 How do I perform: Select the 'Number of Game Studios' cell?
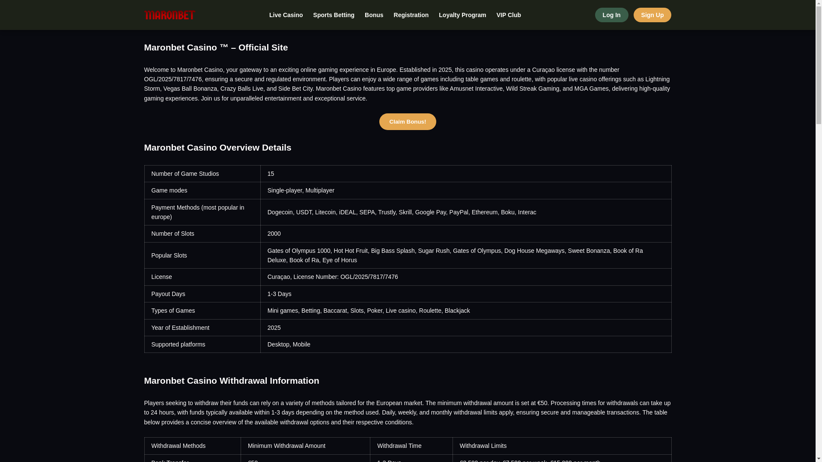[202, 174]
